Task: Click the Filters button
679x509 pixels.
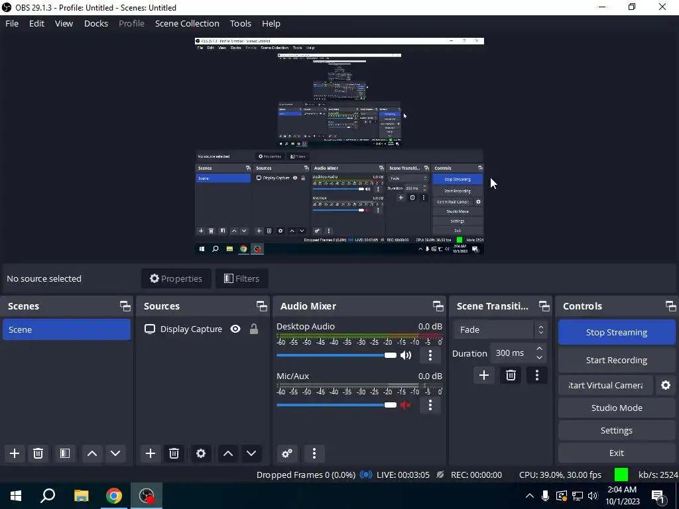Action: coord(241,278)
